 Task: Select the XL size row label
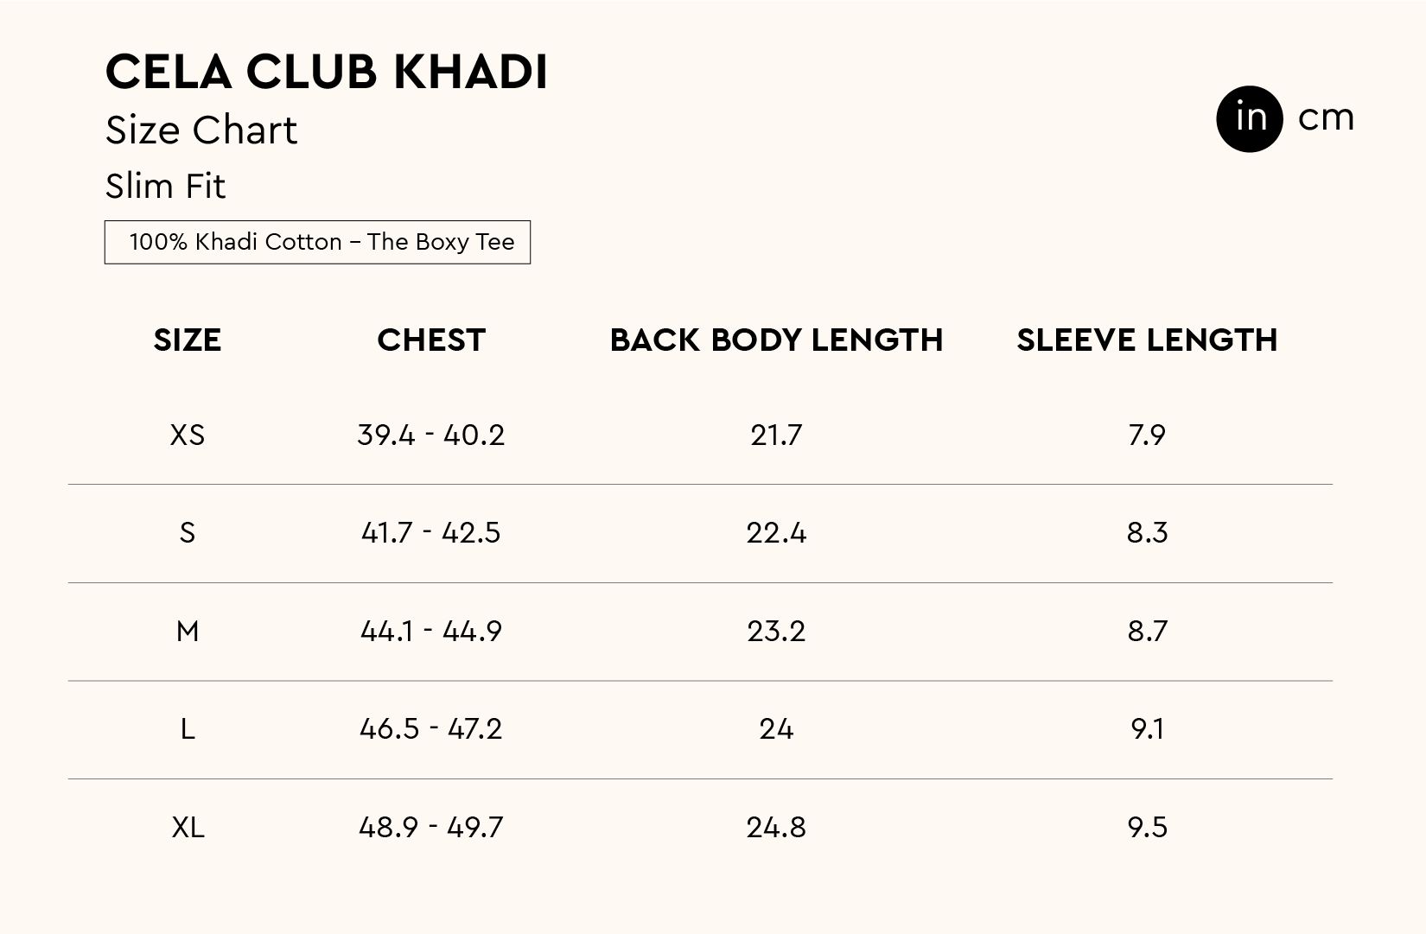[x=188, y=828]
